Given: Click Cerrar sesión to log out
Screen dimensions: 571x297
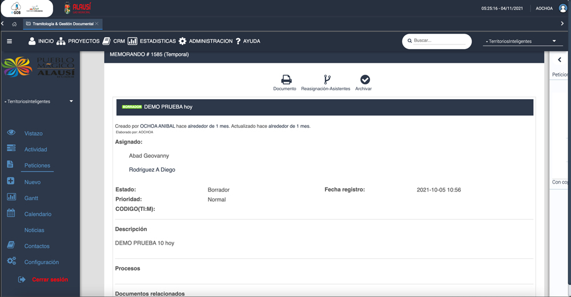Looking at the screenshot, I should pos(50,279).
